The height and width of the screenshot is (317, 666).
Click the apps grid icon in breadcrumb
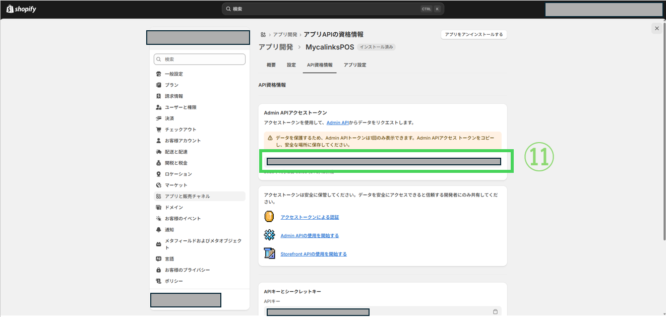[263, 35]
